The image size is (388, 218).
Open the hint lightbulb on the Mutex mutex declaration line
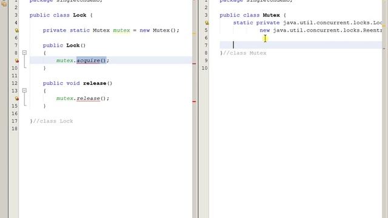click(16, 30)
